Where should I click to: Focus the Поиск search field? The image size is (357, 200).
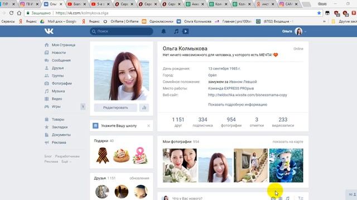point(122,31)
